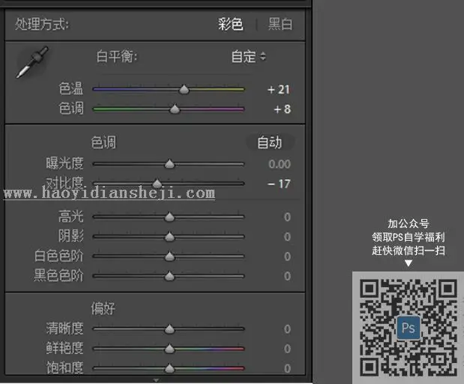464x384 pixels.
Task: Click the 黑色色阶 value field
Action: click(287, 276)
